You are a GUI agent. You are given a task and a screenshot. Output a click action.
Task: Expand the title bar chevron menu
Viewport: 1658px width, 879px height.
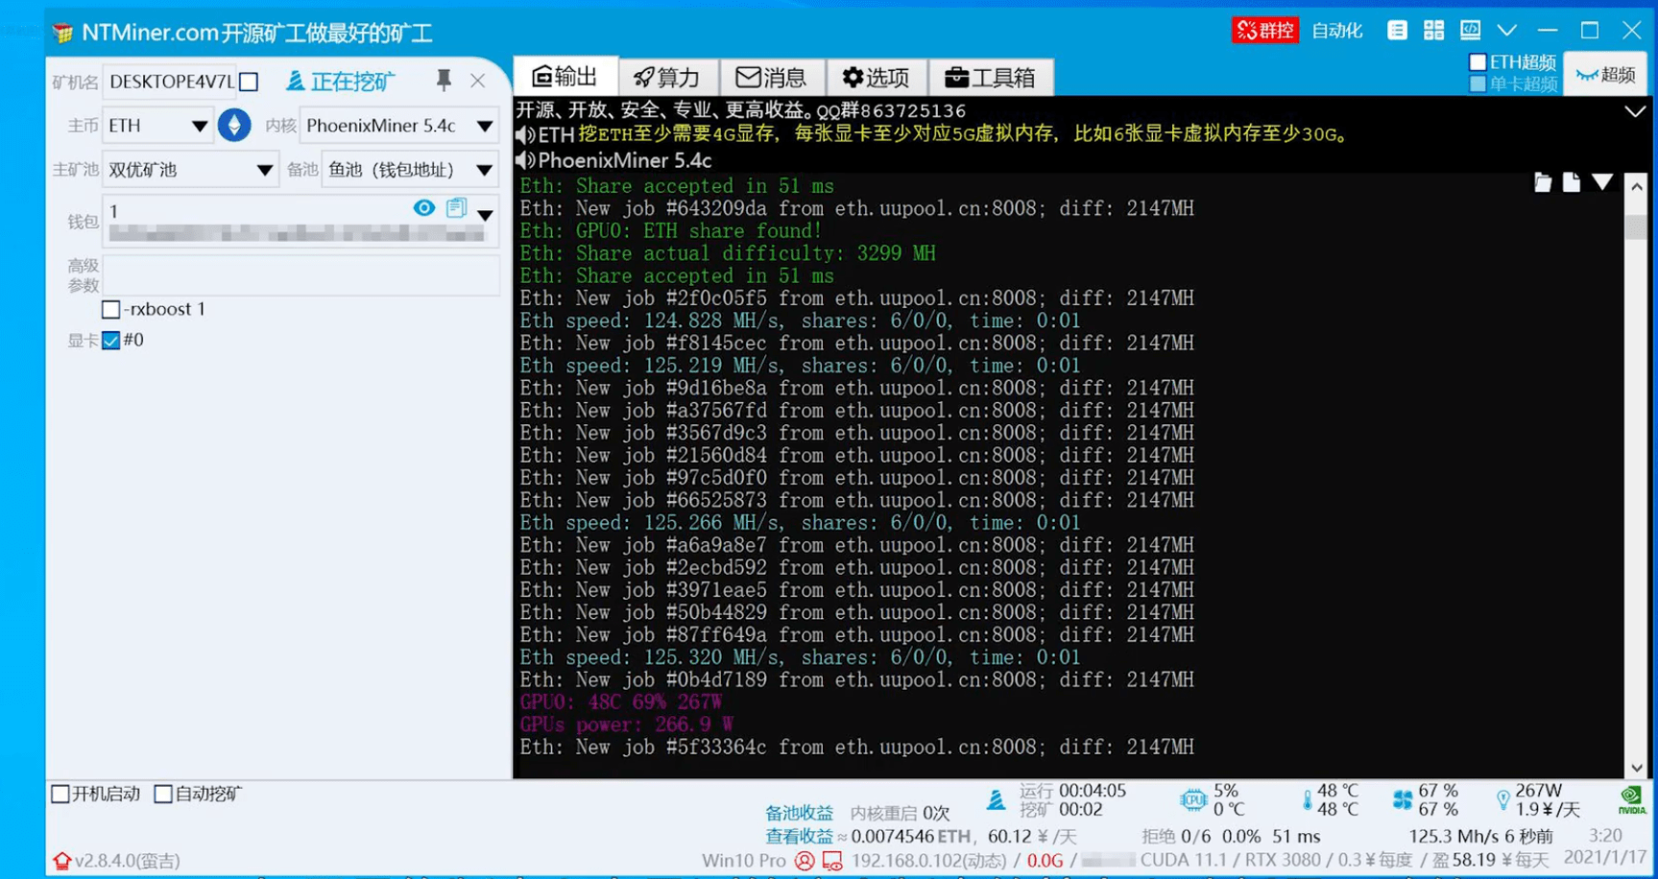pyautogui.click(x=1506, y=31)
